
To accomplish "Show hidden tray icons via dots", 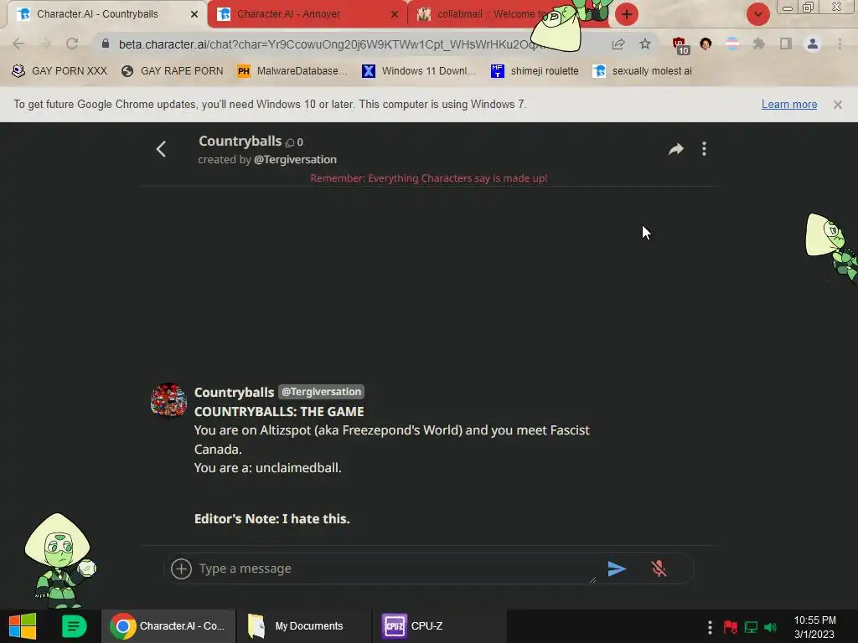I will click(710, 627).
